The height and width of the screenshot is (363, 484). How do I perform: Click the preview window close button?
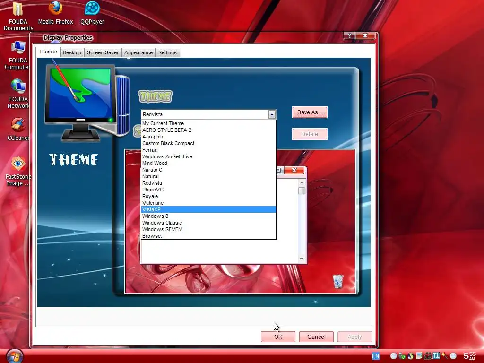(x=294, y=170)
